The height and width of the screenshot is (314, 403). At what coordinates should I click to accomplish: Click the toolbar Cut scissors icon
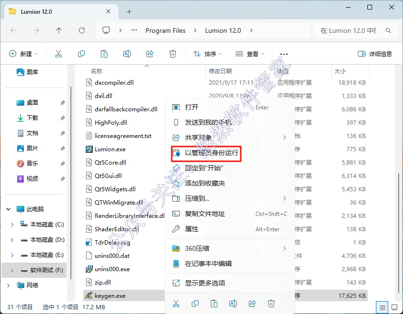[x=59, y=54]
